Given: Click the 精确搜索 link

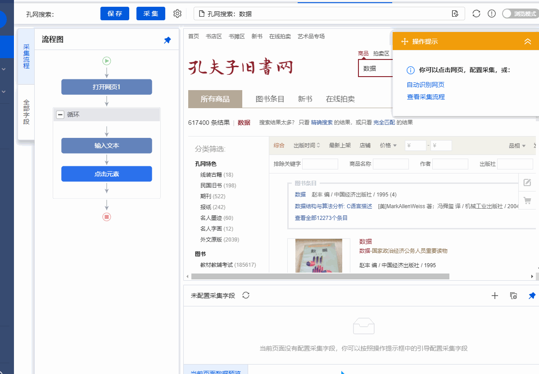Looking at the screenshot, I should click(322, 123).
